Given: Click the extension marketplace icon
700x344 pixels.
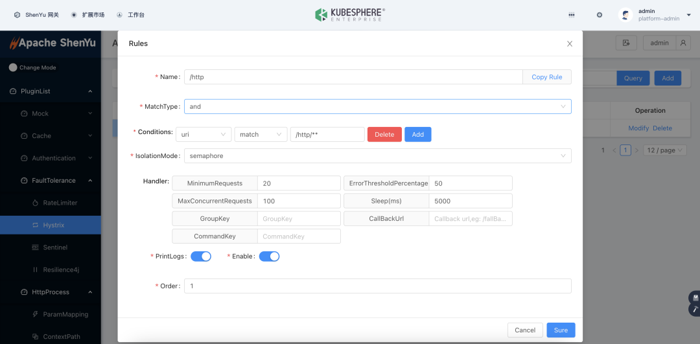Looking at the screenshot, I should 74,15.
